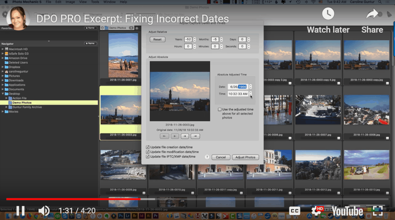Click the Minutes stepper arrows
395x220 pixels.
[221, 46]
